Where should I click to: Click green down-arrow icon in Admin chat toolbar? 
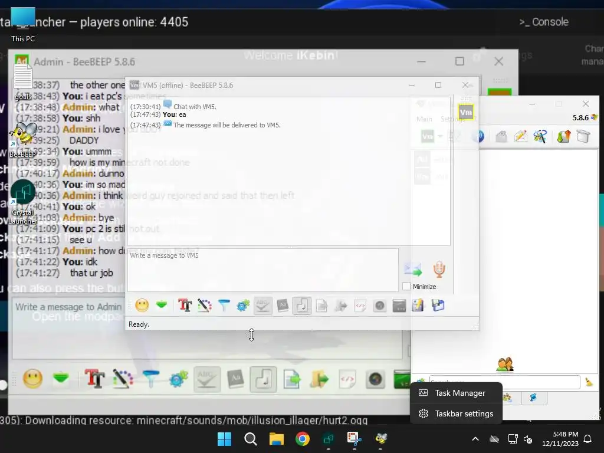click(61, 378)
